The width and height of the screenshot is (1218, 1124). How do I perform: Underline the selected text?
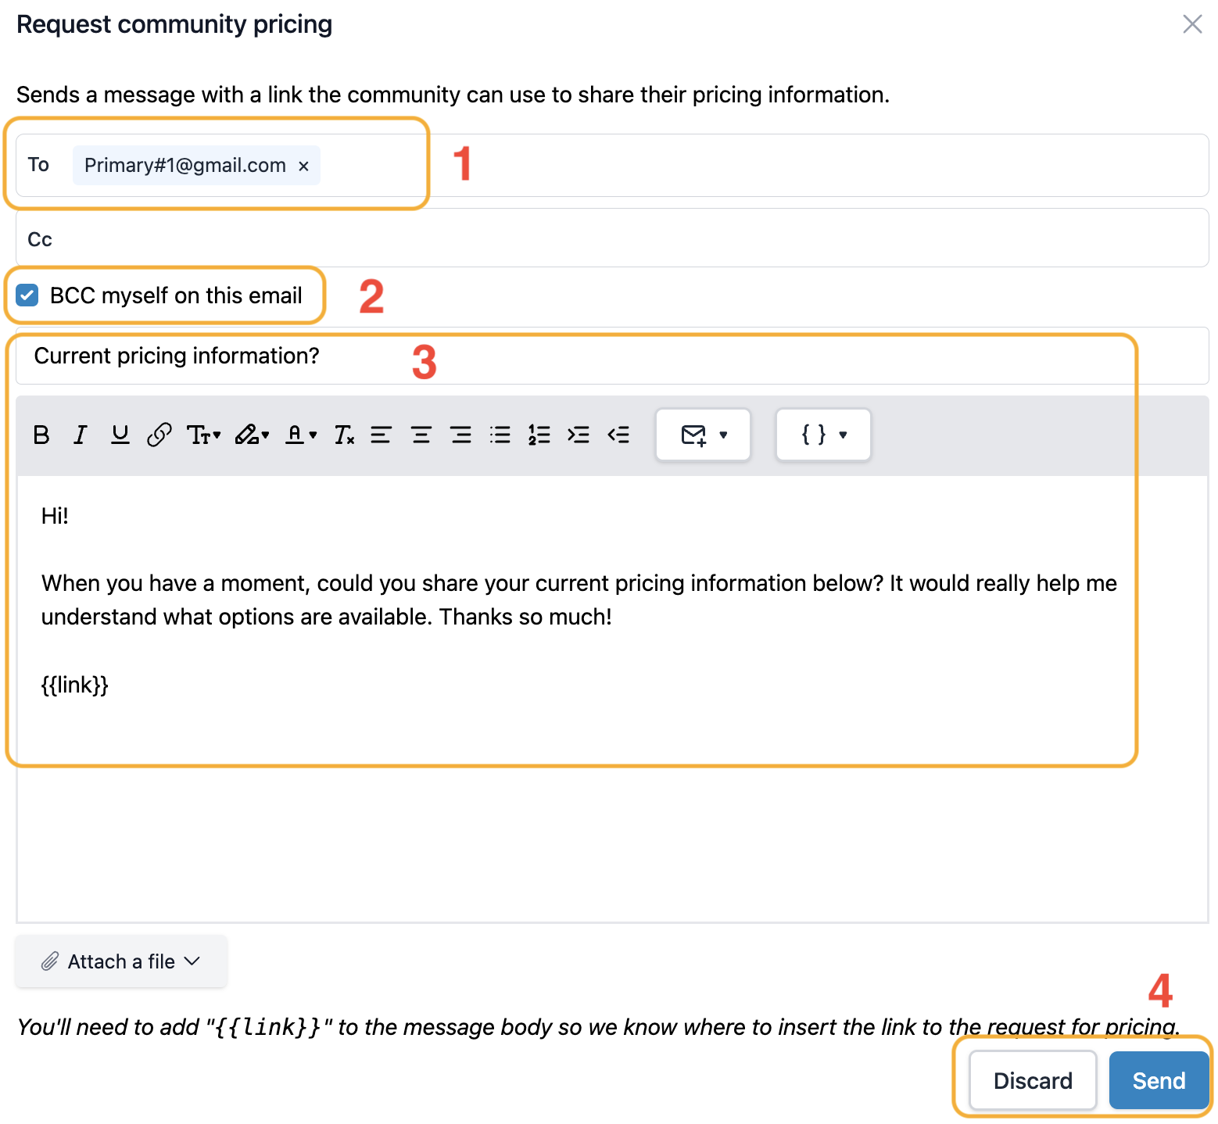point(120,435)
